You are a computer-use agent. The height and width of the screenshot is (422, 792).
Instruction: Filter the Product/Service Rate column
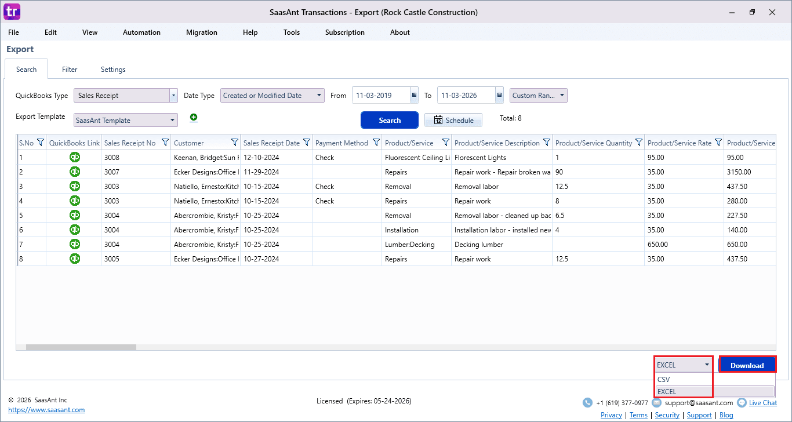tap(718, 143)
